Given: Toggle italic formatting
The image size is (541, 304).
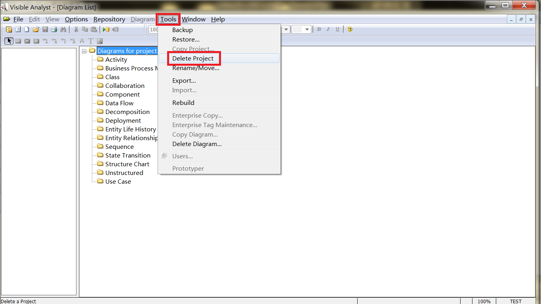Looking at the screenshot, I should (328, 29).
